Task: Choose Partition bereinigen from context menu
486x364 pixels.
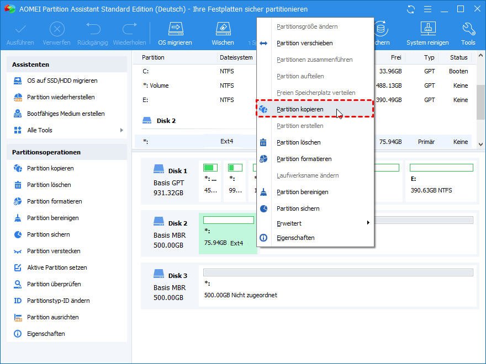Action: click(x=315, y=192)
